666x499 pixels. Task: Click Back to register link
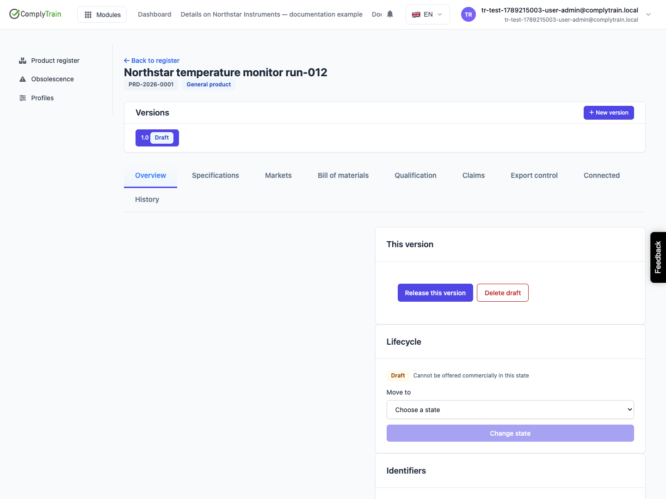pos(152,61)
